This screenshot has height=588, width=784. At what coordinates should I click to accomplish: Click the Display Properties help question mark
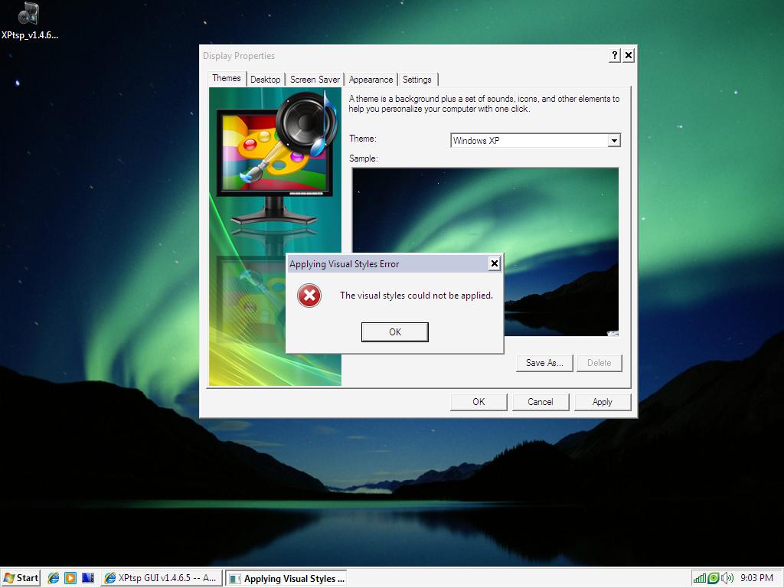pos(615,55)
